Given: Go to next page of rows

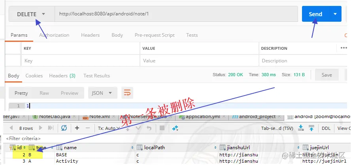Looking at the screenshot, I should (x=41, y=128).
